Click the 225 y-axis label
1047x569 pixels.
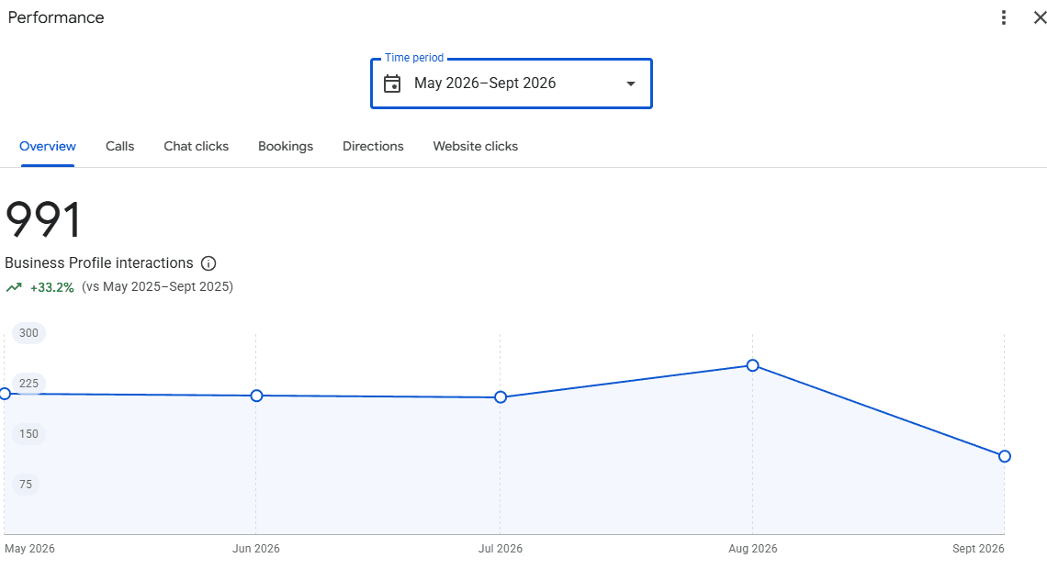coord(28,384)
